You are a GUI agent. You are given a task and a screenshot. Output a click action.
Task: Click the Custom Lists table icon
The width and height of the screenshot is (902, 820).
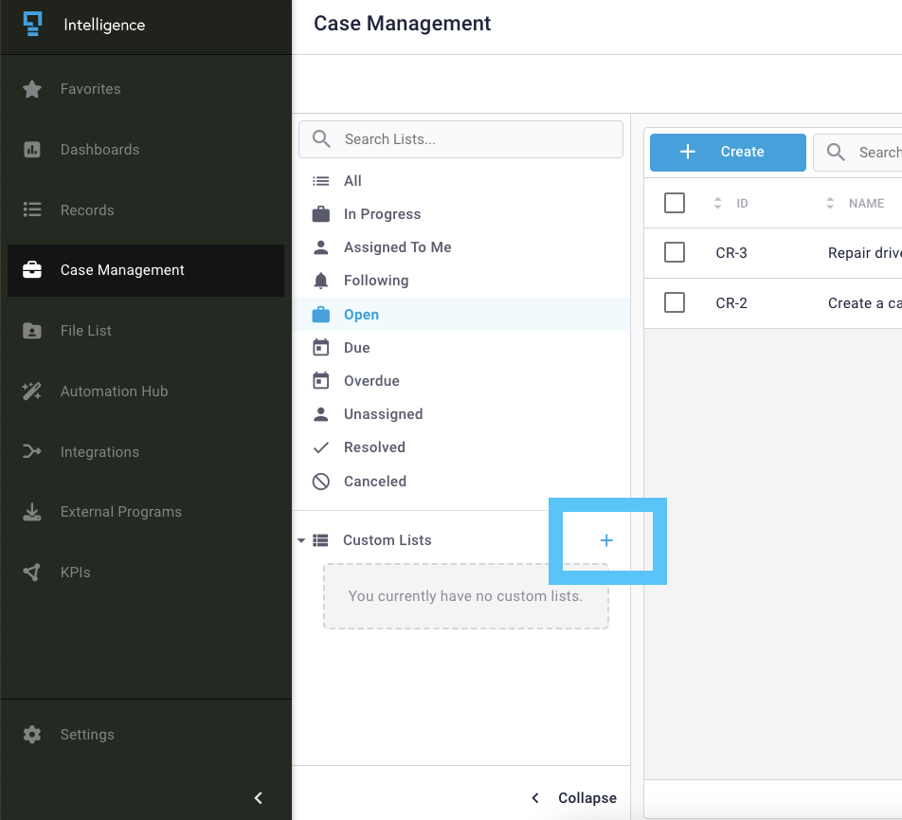[x=320, y=540]
